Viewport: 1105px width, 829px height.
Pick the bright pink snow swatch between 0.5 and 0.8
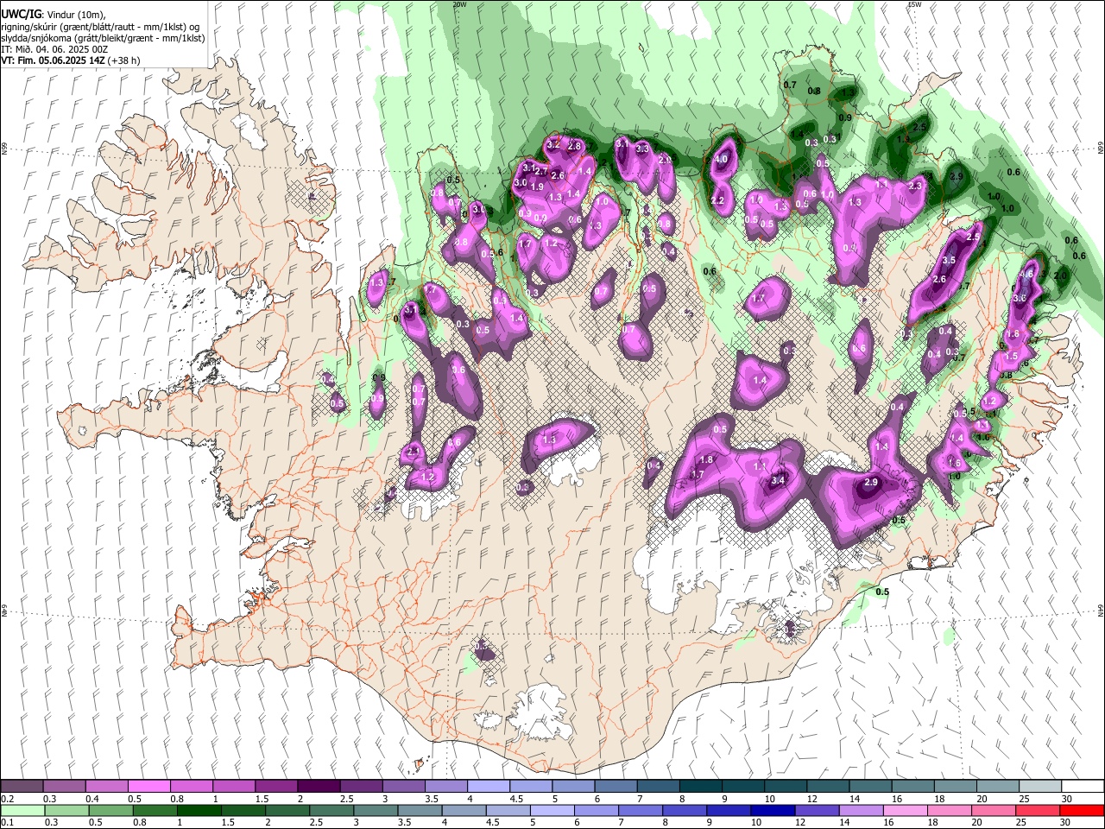point(148,786)
